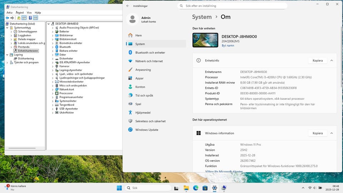Open Nätverk och Internet settings page
343x193 pixels.
[x=149, y=61]
